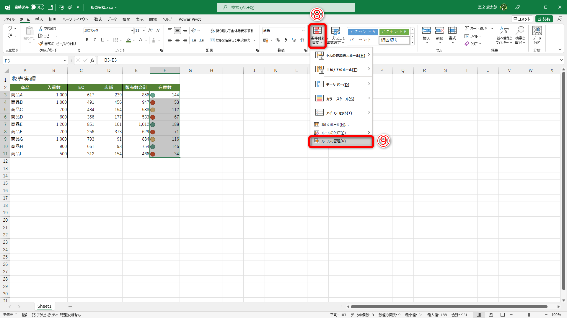Image resolution: width=567 pixels, height=318 pixels.
Task: Open Icon Sets (アイコン セット) submenu
Action: coord(341,113)
